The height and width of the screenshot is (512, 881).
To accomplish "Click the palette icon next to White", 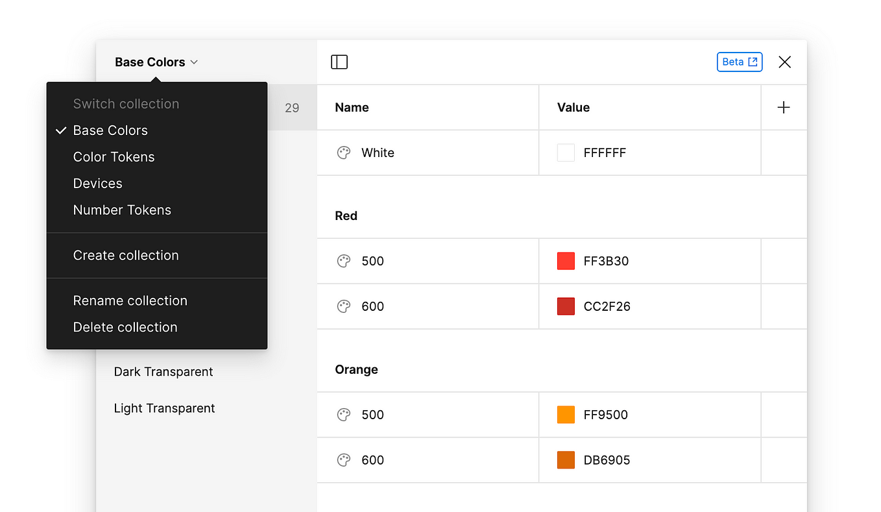I will 344,152.
